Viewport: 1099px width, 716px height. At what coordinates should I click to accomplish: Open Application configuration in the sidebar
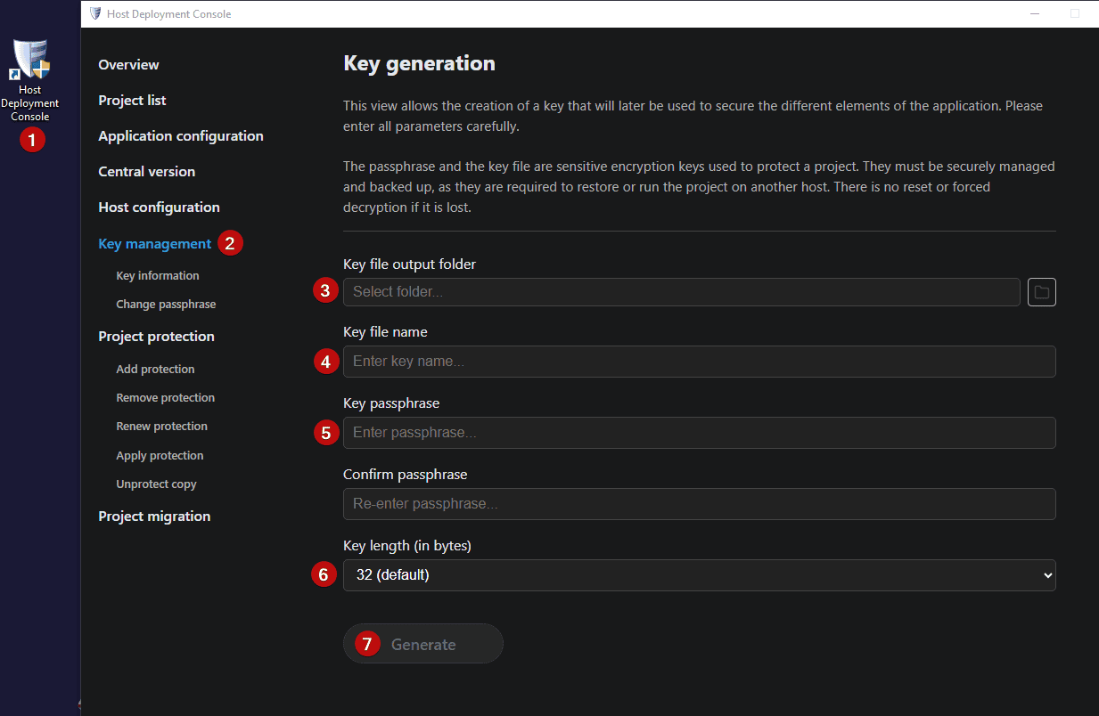(181, 135)
